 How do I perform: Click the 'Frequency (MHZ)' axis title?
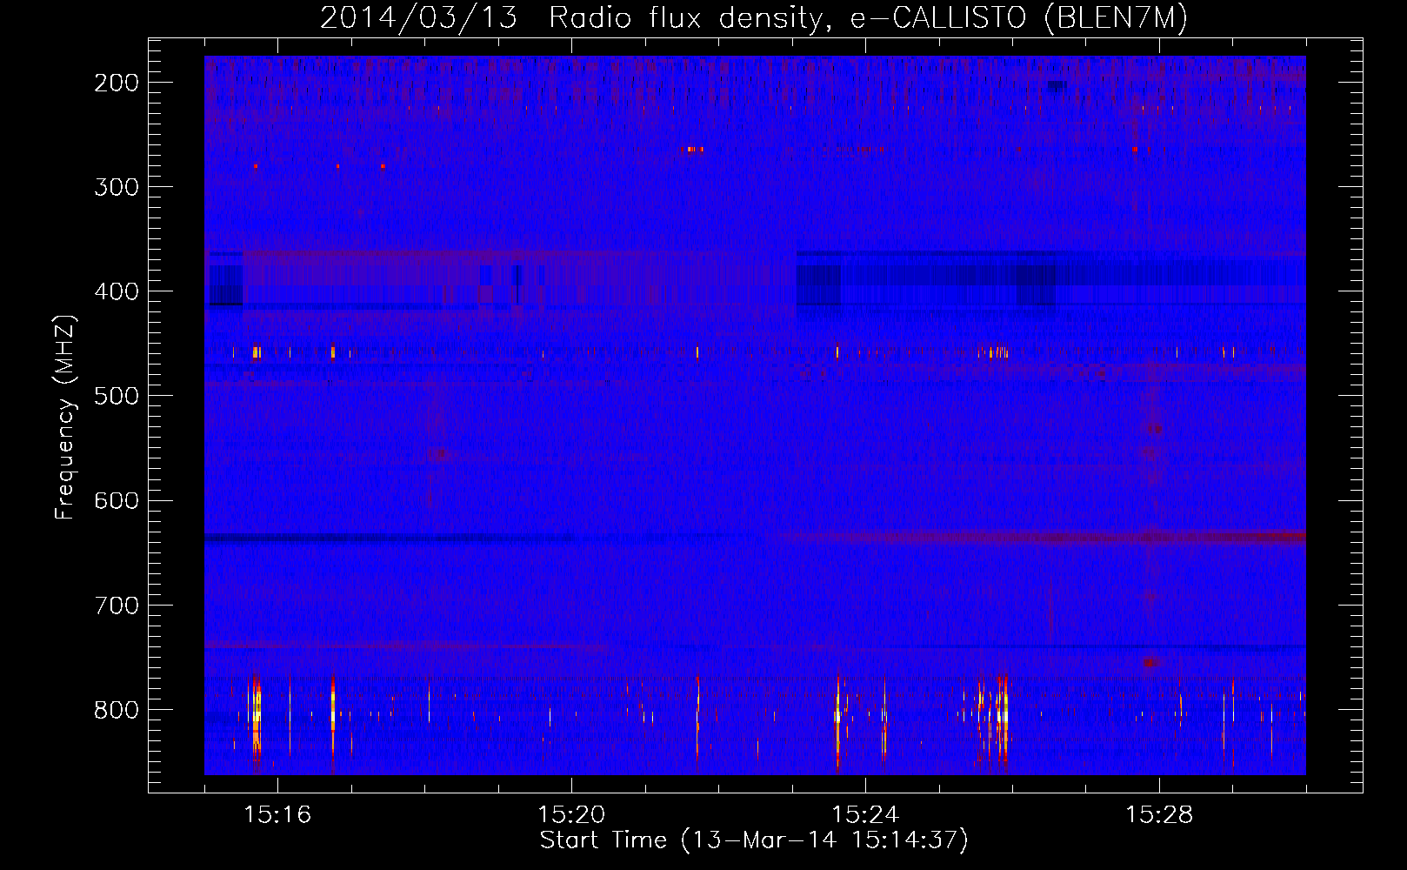pos(65,417)
